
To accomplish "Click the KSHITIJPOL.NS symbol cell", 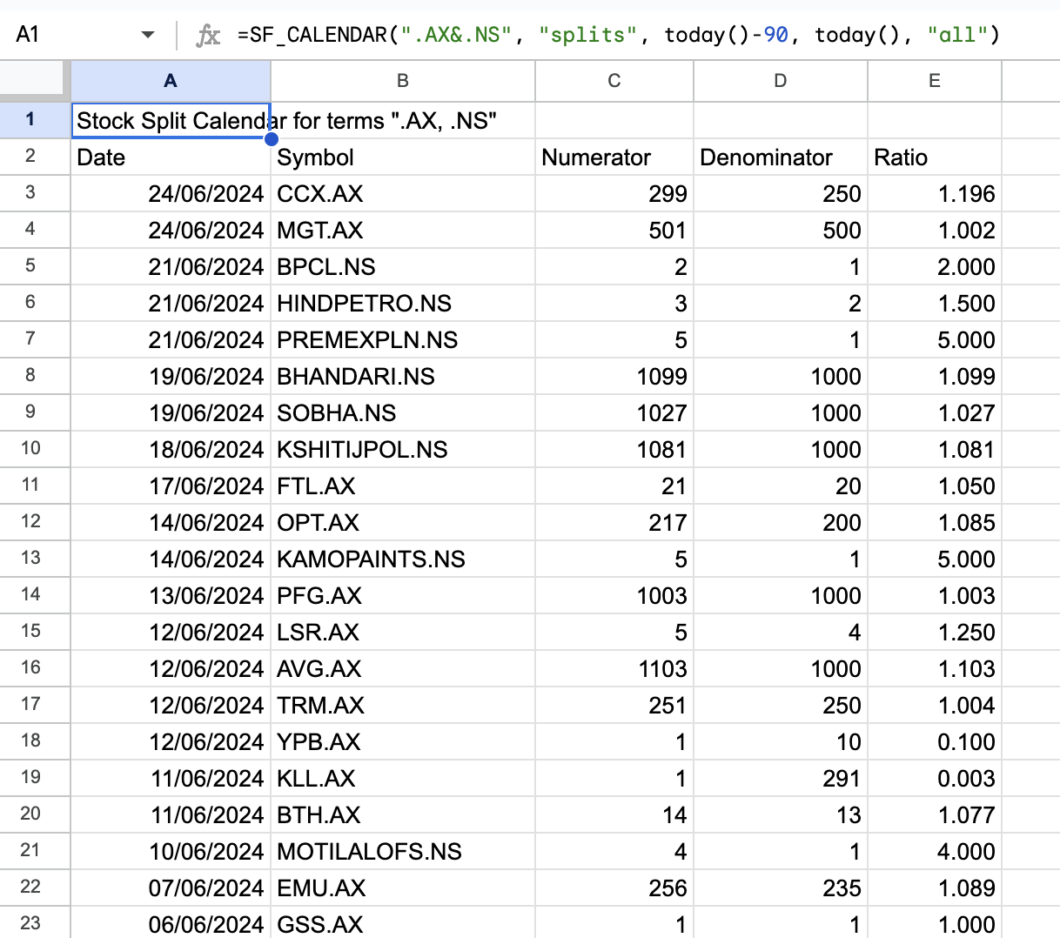I will point(403,450).
